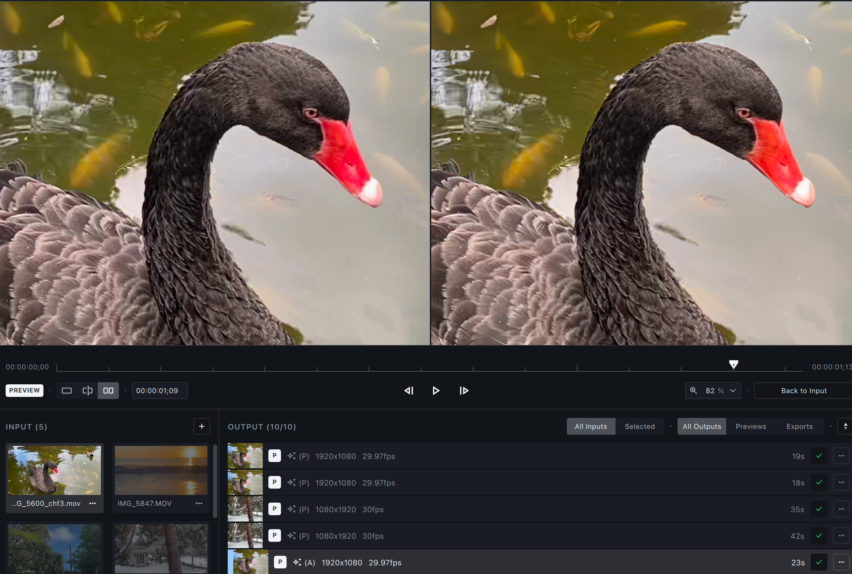852x574 pixels.
Task: Switch to single view layout icon
Action: pyautogui.click(x=67, y=391)
